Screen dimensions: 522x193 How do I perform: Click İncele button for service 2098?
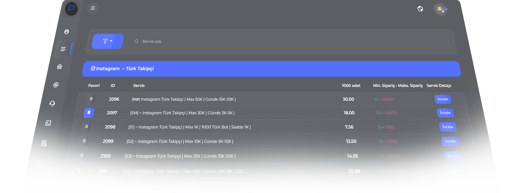pyautogui.click(x=448, y=127)
